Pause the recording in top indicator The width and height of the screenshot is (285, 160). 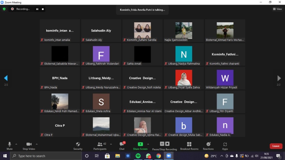pos(37,9)
